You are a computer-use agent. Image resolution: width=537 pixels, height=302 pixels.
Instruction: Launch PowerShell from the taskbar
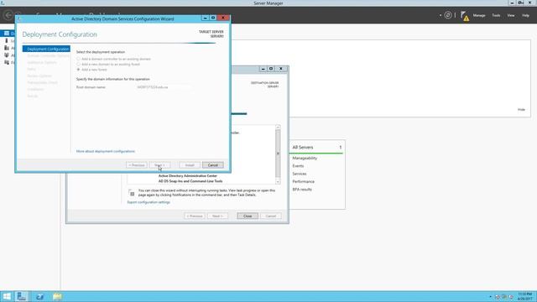pos(39,296)
